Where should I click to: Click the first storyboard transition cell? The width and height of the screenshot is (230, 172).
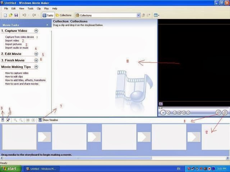pos(44,137)
